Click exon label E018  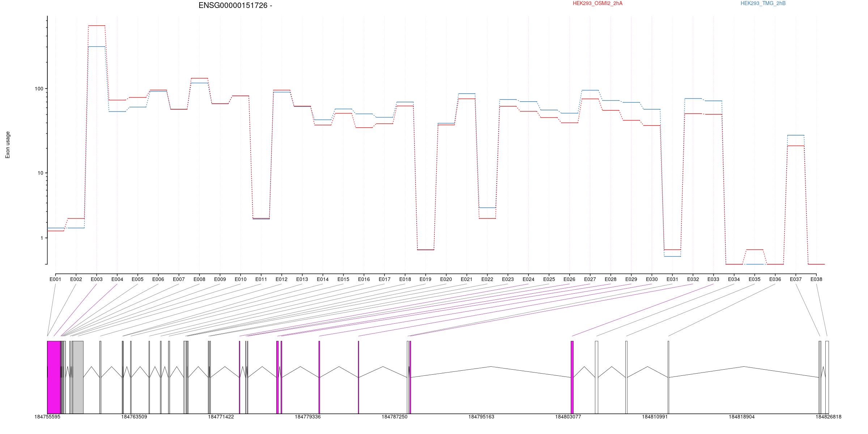(x=405, y=279)
